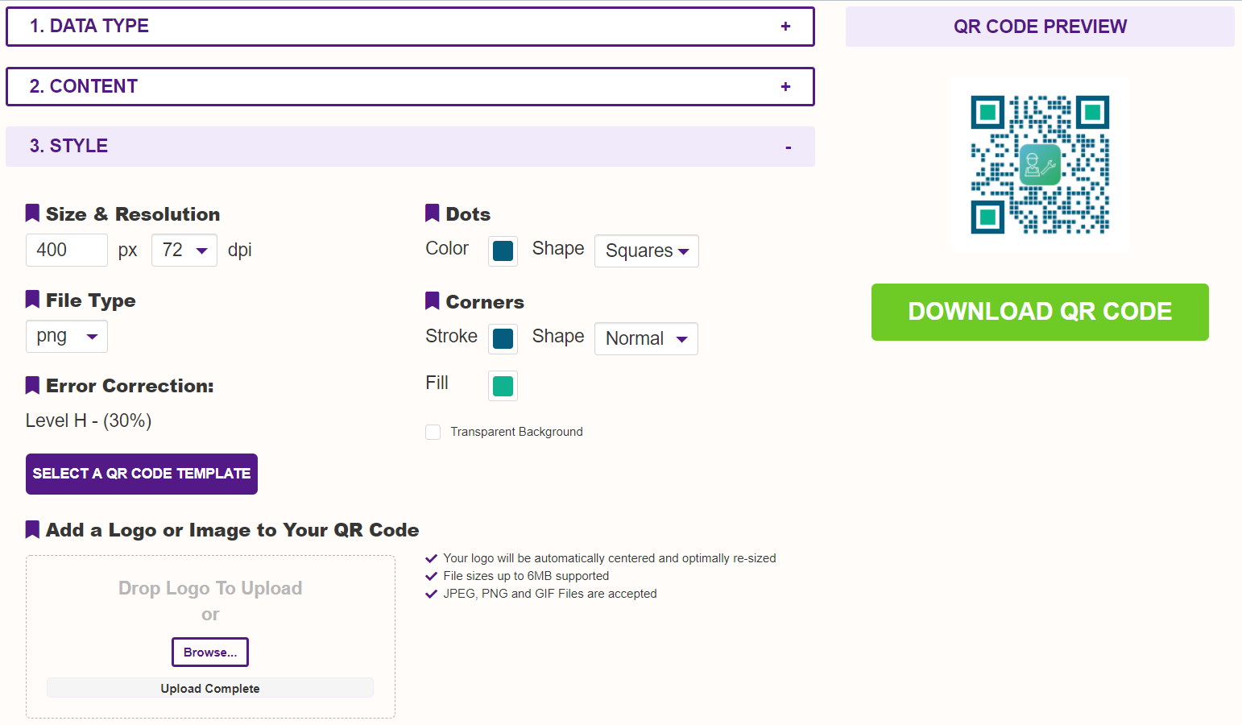Image resolution: width=1242 pixels, height=725 pixels.
Task: Expand the 1. DATA TYPE section
Action: click(x=410, y=27)
